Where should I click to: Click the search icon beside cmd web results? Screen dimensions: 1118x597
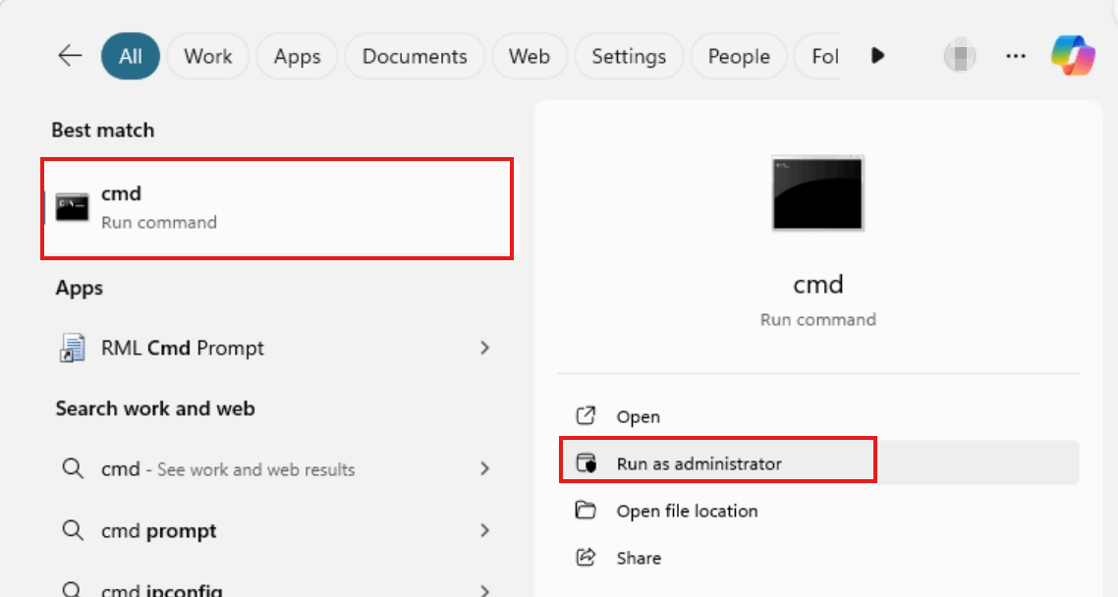point(72,468)
